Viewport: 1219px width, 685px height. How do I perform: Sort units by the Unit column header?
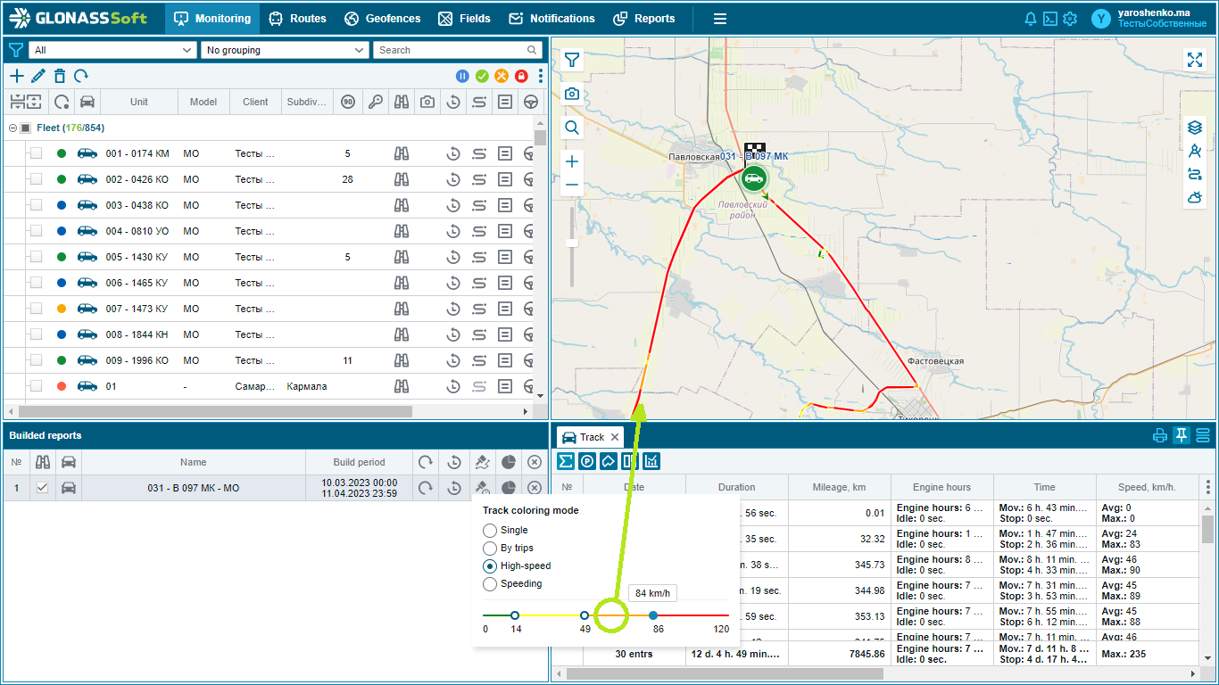(138, 102)
